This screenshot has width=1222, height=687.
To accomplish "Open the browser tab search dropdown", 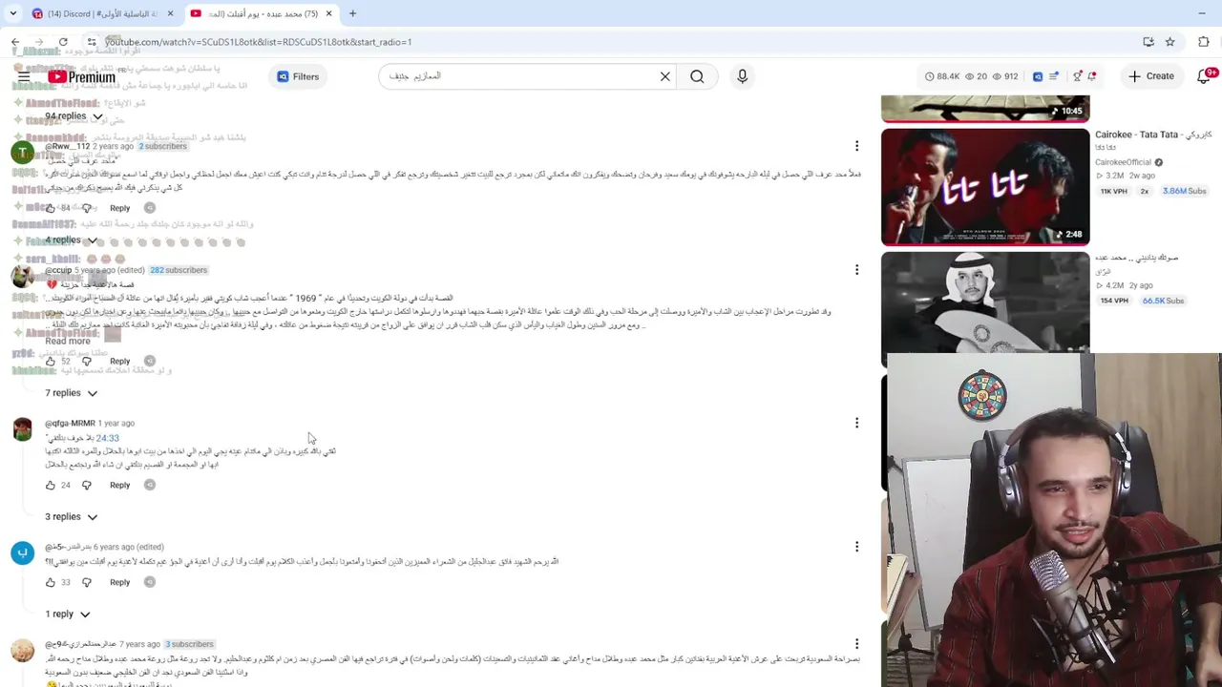I will (x=12, y=13).
